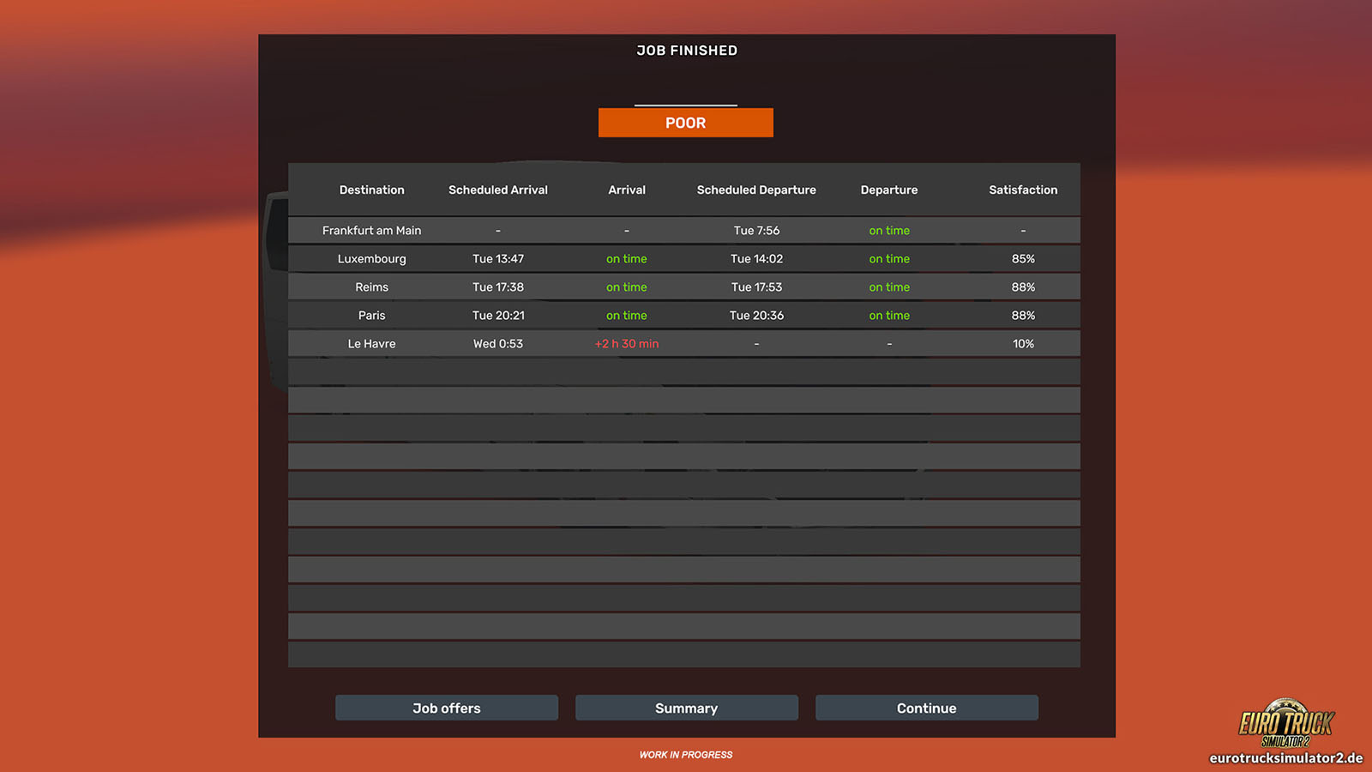Click the red +2 h 30 min delay
This screenshot has width=1372, height=772.
click(x=626, y=343)
